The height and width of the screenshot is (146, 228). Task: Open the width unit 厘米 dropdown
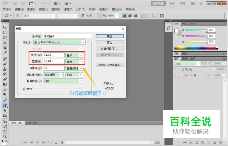[x=74, y=55]
